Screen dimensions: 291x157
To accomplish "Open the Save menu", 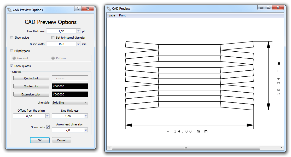I will click(112, 15).
